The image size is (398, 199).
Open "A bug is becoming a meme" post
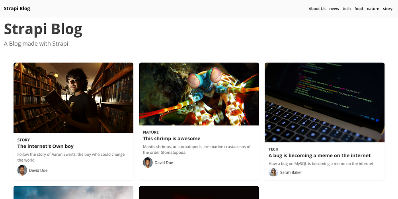(320, 155)
